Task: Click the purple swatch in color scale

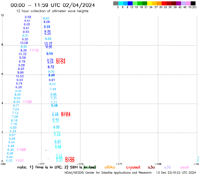Action: coord(179,3)
